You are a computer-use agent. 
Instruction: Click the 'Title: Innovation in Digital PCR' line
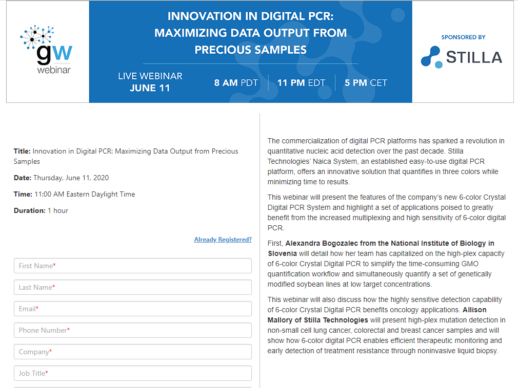(126, 156)
